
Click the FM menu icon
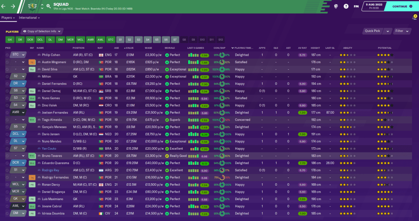356,6
